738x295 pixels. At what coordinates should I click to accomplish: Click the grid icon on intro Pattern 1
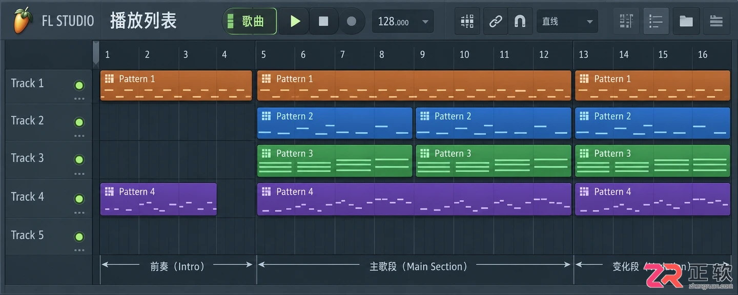pos(109,78)
